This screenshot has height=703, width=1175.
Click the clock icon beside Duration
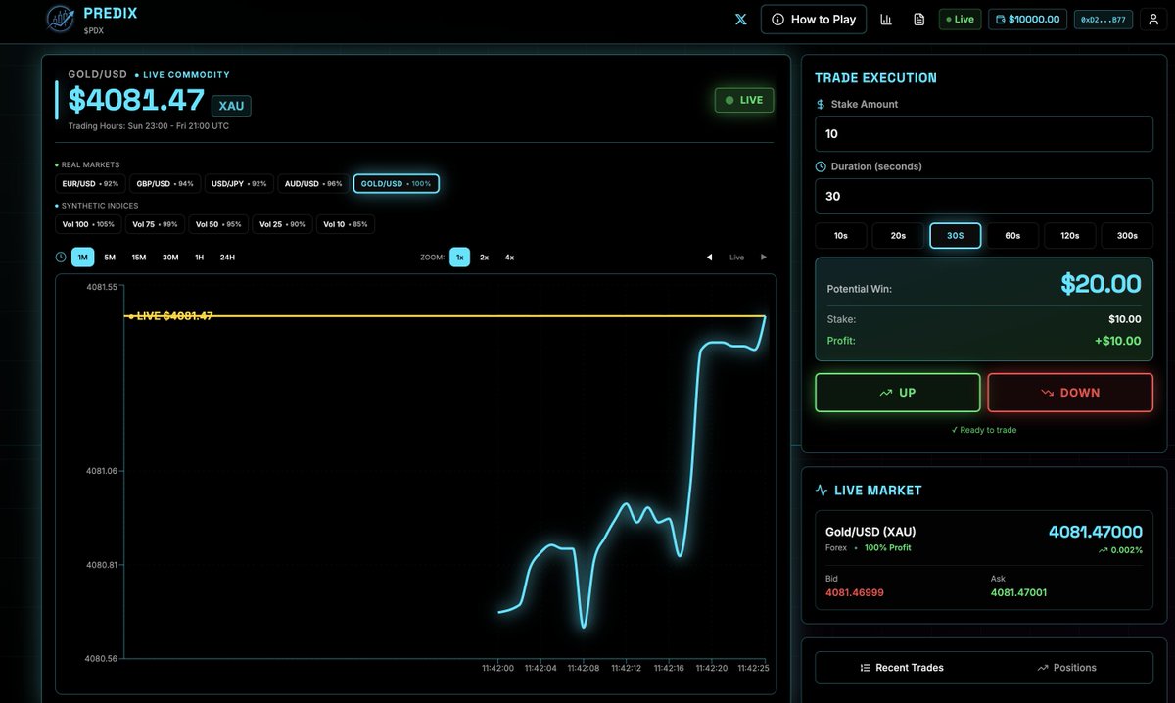[821, 166]
